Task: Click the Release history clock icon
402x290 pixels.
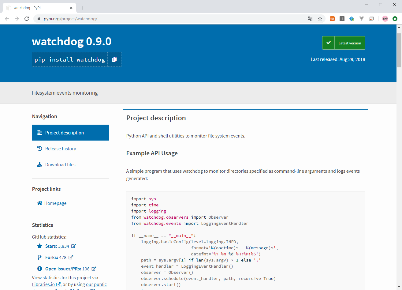Action: pos(39,149)
